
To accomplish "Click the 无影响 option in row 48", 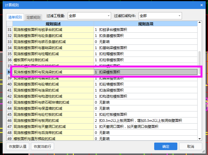I will 146,132.
